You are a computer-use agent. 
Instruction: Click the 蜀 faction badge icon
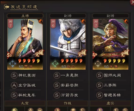(55, 63)
